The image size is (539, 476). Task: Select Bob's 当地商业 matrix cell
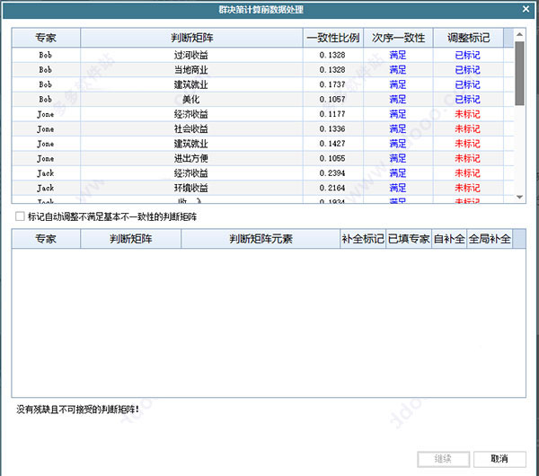coord(191,70)
